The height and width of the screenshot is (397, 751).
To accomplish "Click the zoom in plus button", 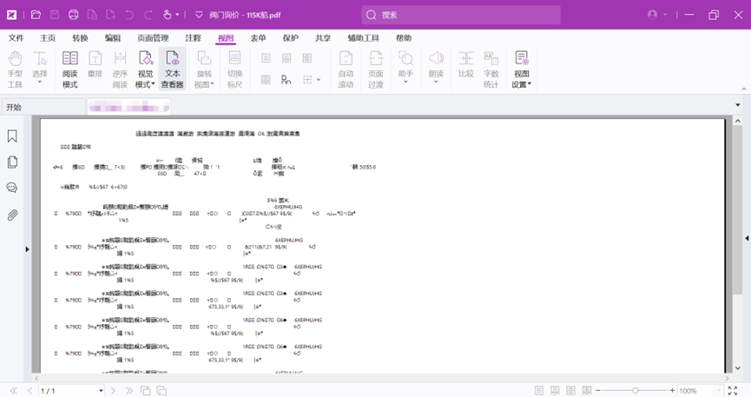I will point(672,391).
